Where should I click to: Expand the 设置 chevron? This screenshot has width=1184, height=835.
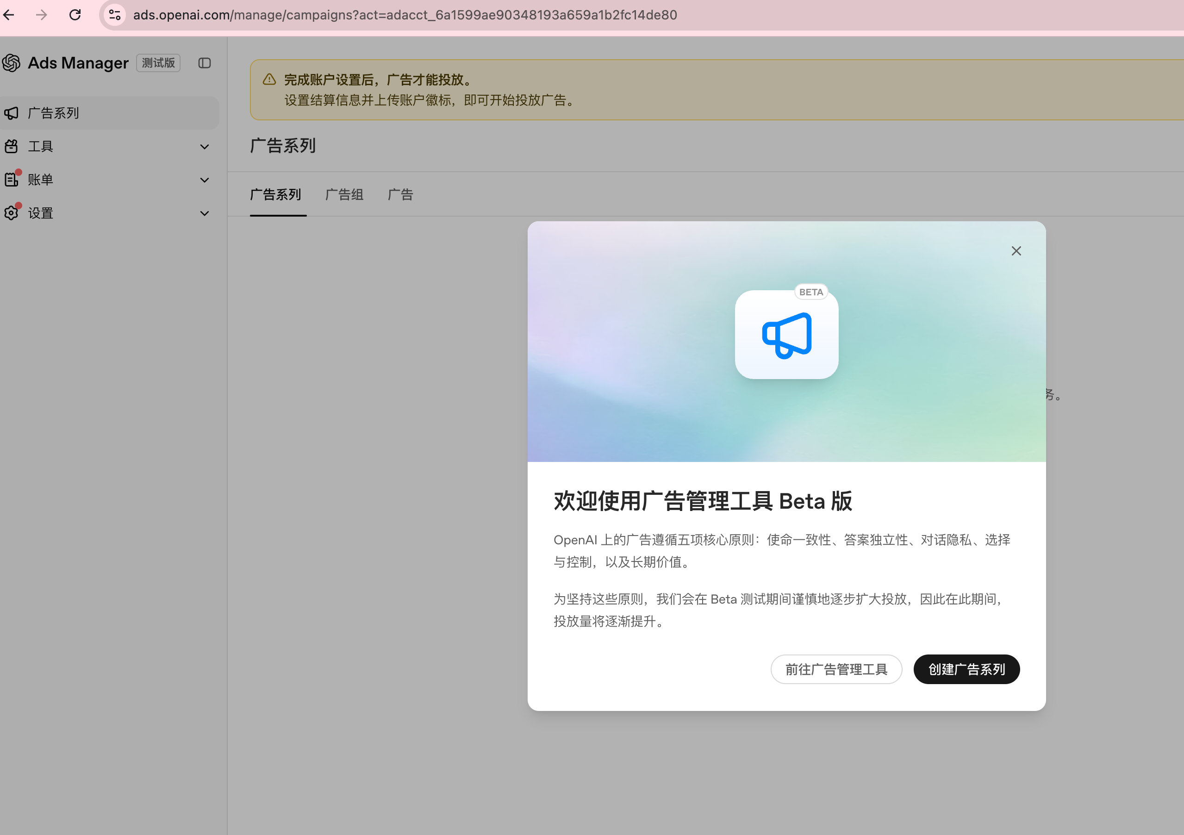(205, 213)
